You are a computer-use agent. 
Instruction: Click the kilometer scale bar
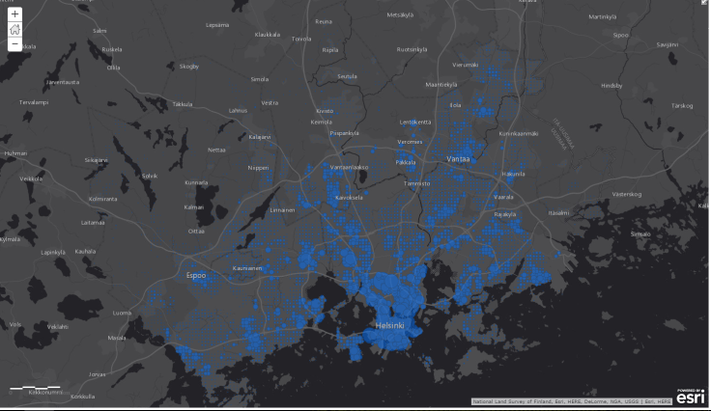coord(37,390)
